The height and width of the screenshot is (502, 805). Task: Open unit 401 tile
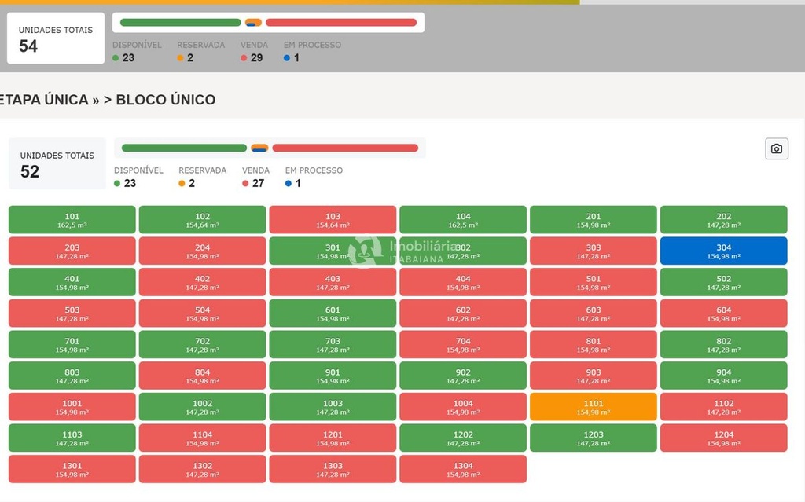point(72,282)
